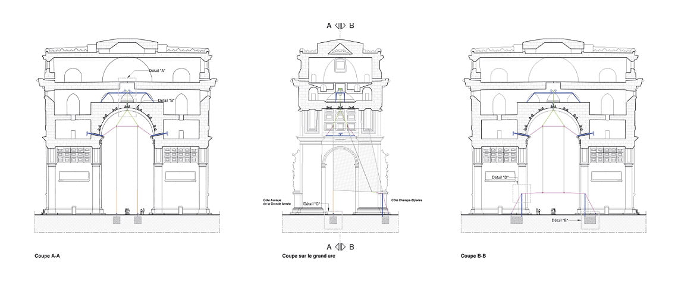Select the Détail "E" callout label
The width and height of the screenshot is (678, 291).
coord(560,221)
